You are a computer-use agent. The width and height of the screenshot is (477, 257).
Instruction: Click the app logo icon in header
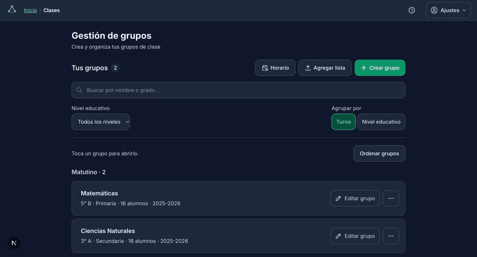pyautogui.click(x=12, y=10)
